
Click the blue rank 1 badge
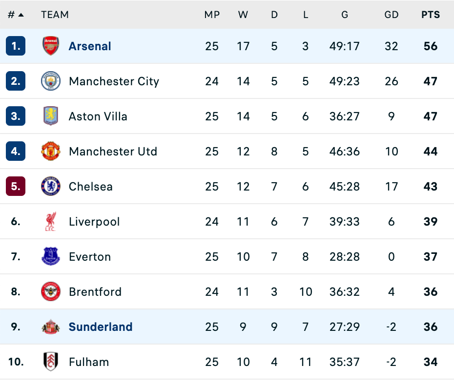pos(16,46)
